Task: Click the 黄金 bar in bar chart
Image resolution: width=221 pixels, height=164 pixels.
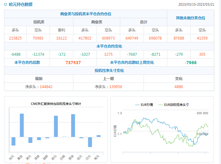Action: point(22,125)
